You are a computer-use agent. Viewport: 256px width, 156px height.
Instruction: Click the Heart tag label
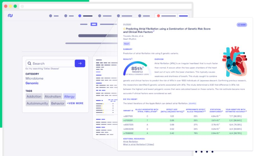point(126,44)
